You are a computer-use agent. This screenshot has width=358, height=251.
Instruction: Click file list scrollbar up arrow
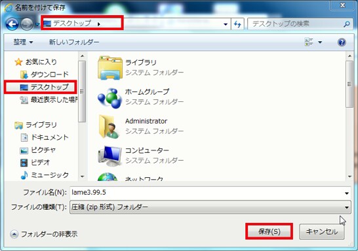pos(349,56)
